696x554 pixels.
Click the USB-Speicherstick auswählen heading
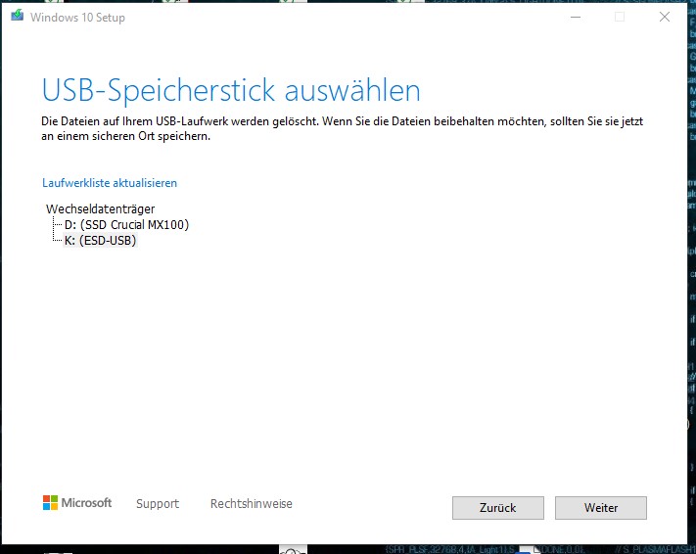click(231, 91)
